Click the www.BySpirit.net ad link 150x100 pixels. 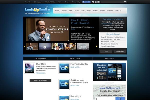click(110, 88)
